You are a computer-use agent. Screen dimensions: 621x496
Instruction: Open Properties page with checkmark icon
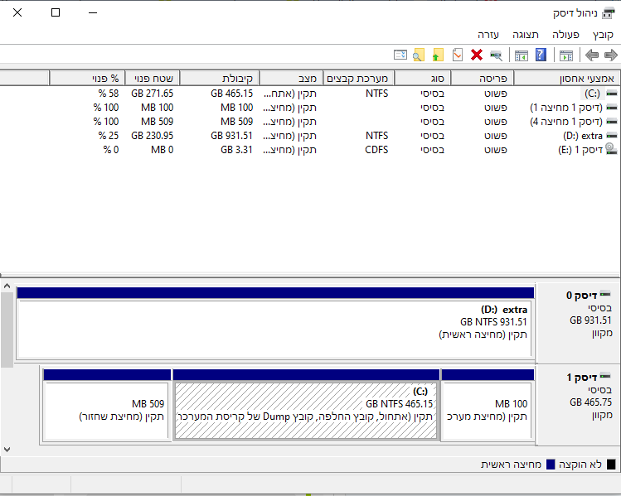458,55
